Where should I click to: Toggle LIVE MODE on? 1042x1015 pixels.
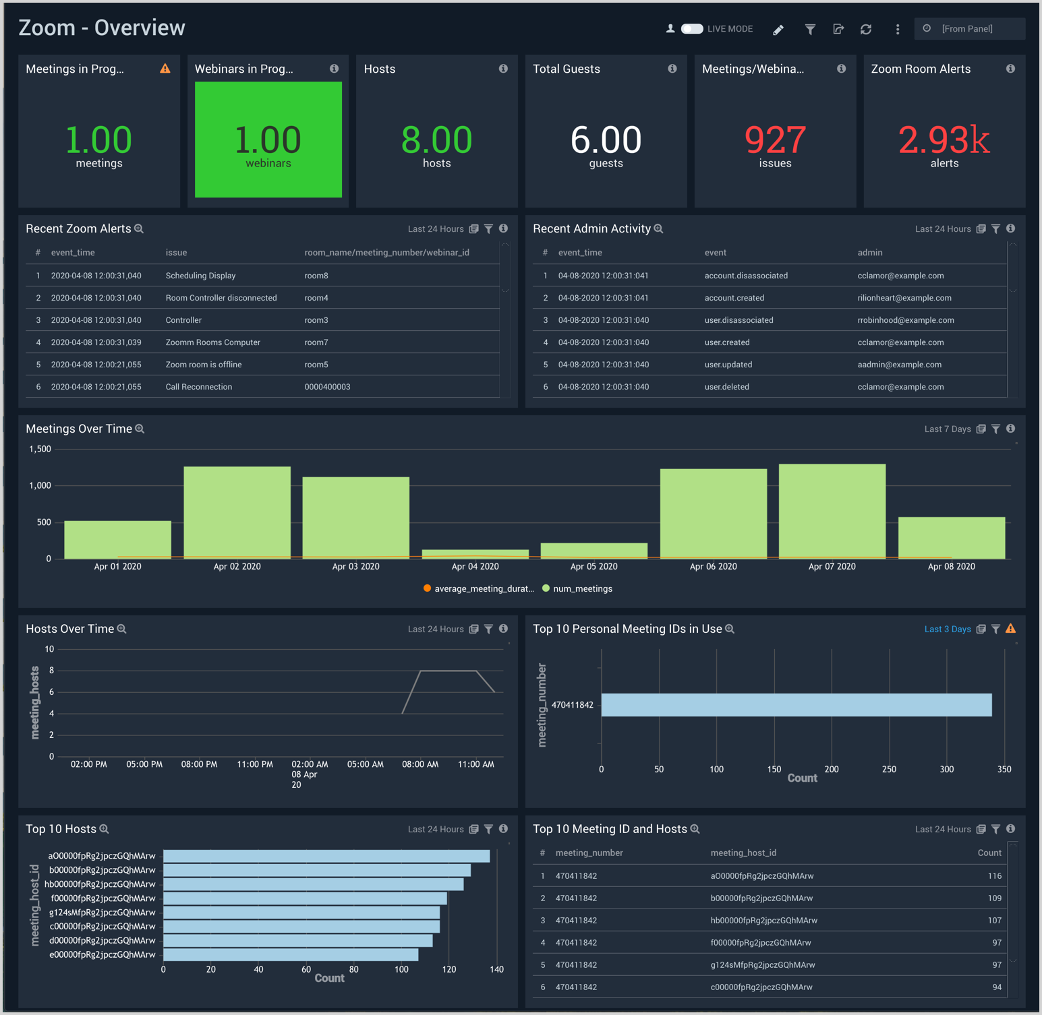pos(692,29)
